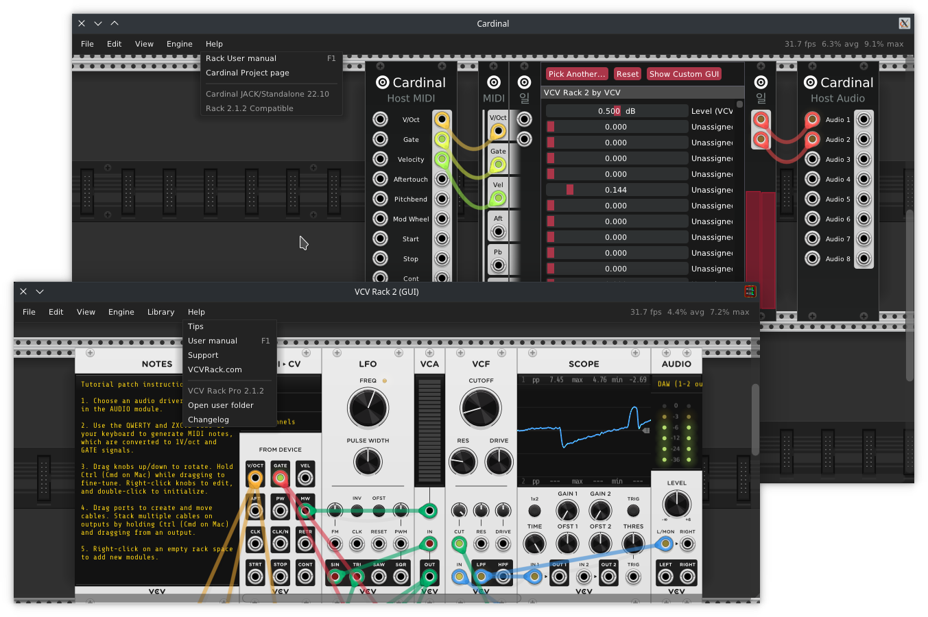Click the Host MIDI Aftertouch output jack beside its label
The image size is (928, 617).
point(442,179)
